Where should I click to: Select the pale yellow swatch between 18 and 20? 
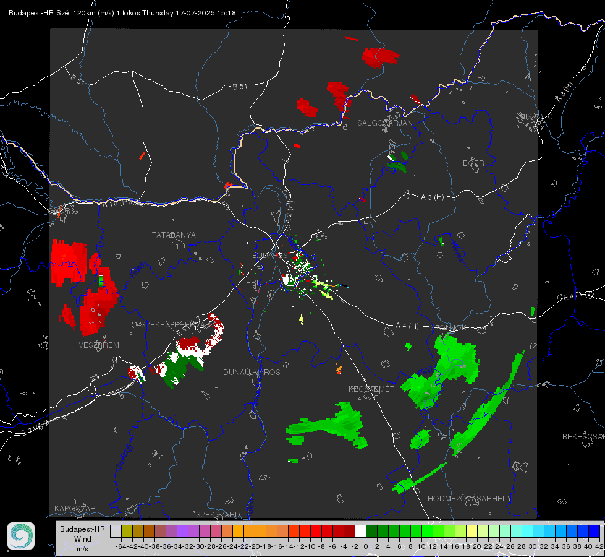pyautogui.click(x=472, y=531)
